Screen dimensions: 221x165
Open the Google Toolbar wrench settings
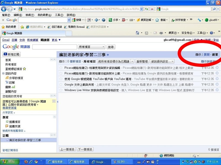click(x=199, y=20)
